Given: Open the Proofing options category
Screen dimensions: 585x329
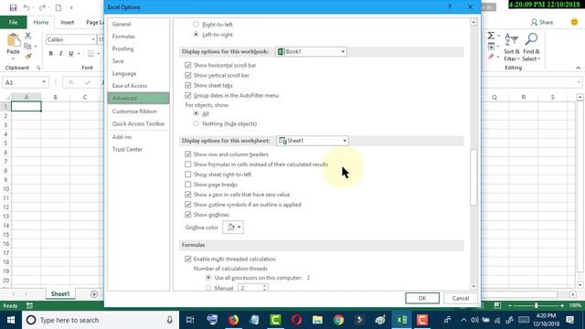Looking at the screenshot, I should (122, 48).
